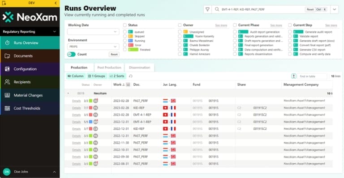Click owner avatar in 2022-09-30 row
The width and height of the screenshot is (344, 178).
pos(95,157)
